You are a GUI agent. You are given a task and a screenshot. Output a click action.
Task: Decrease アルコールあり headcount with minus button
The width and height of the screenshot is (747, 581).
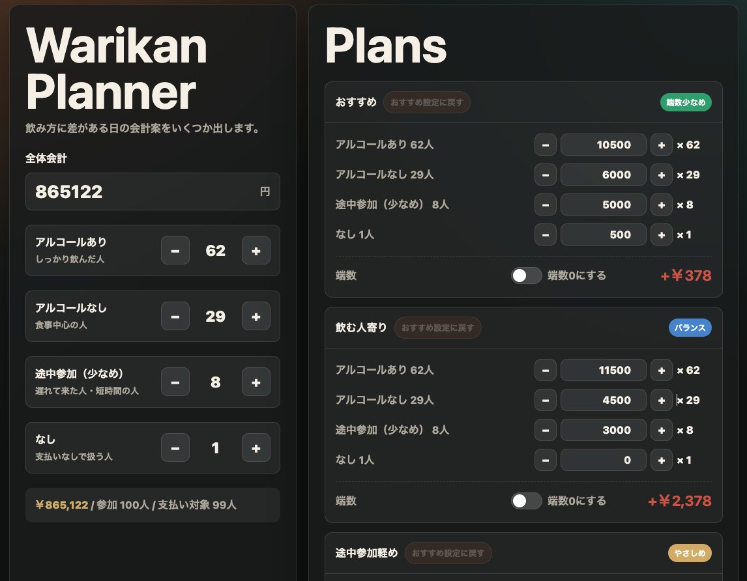coord(175,251)
